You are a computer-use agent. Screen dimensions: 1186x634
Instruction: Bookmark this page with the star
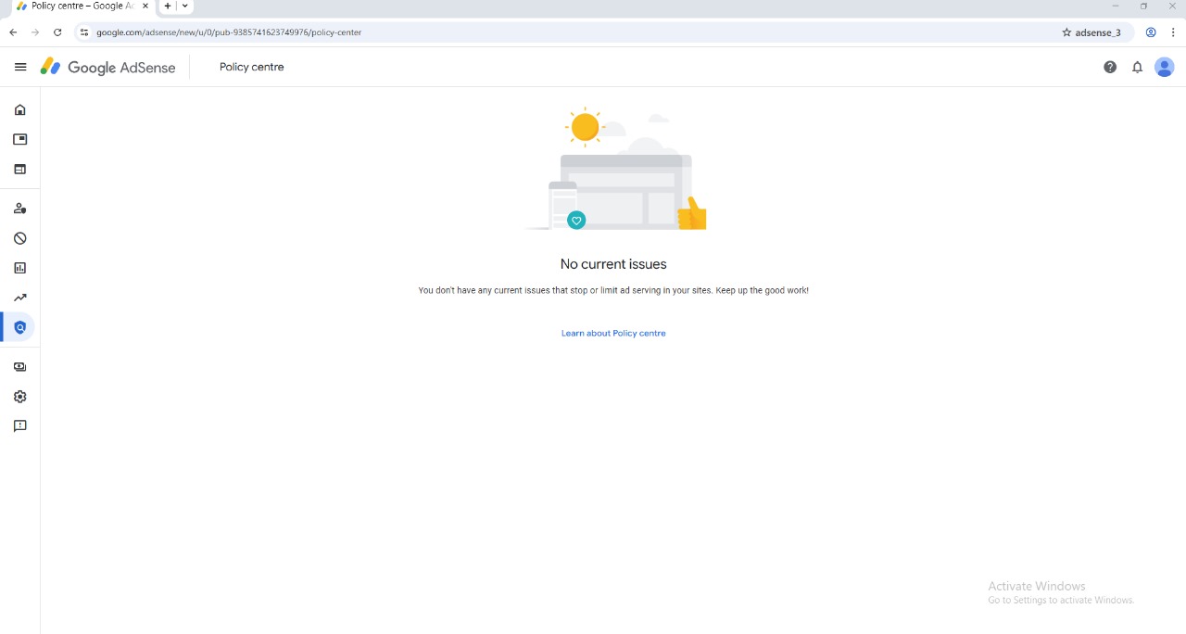click(1066, 32)
